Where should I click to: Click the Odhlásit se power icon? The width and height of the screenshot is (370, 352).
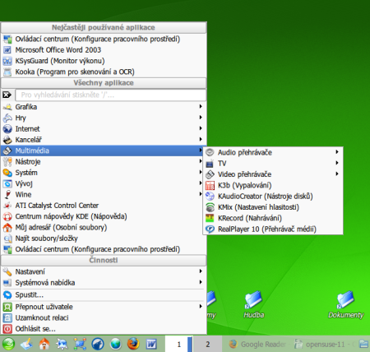(7, 329)
